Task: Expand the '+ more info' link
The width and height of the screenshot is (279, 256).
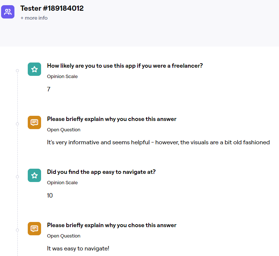Action: (34, 18)
